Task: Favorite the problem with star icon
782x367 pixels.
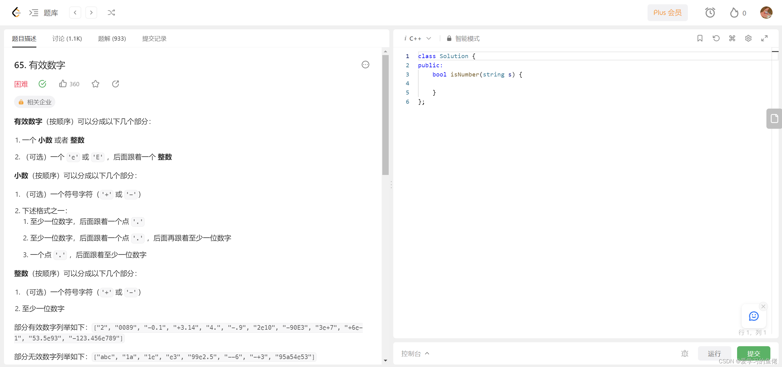Action: (95, 84)
